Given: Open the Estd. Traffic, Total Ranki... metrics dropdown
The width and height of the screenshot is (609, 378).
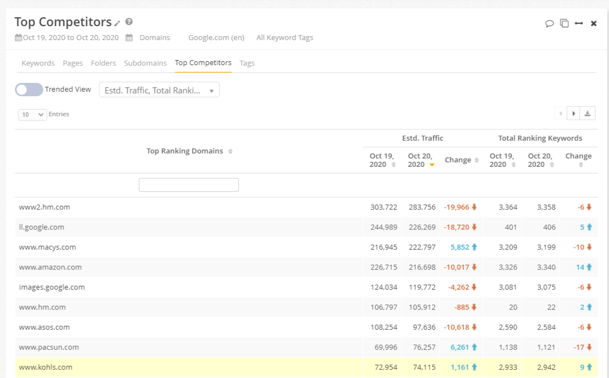Looking at the screenshot, I should [x=159, y=89].
